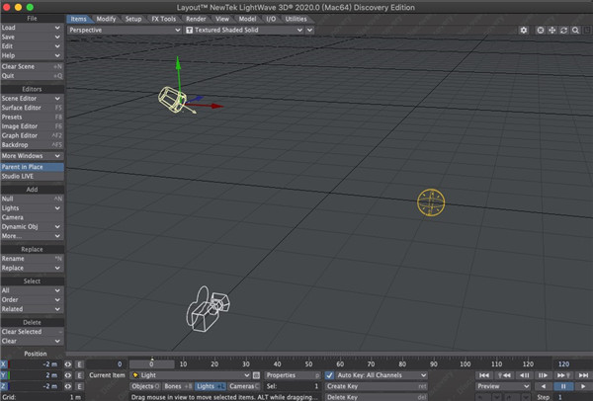Select the viewport move (four-arrow) icon
Image resolution: width=593 pixels, height=401 pixels.
coord(552,30)
